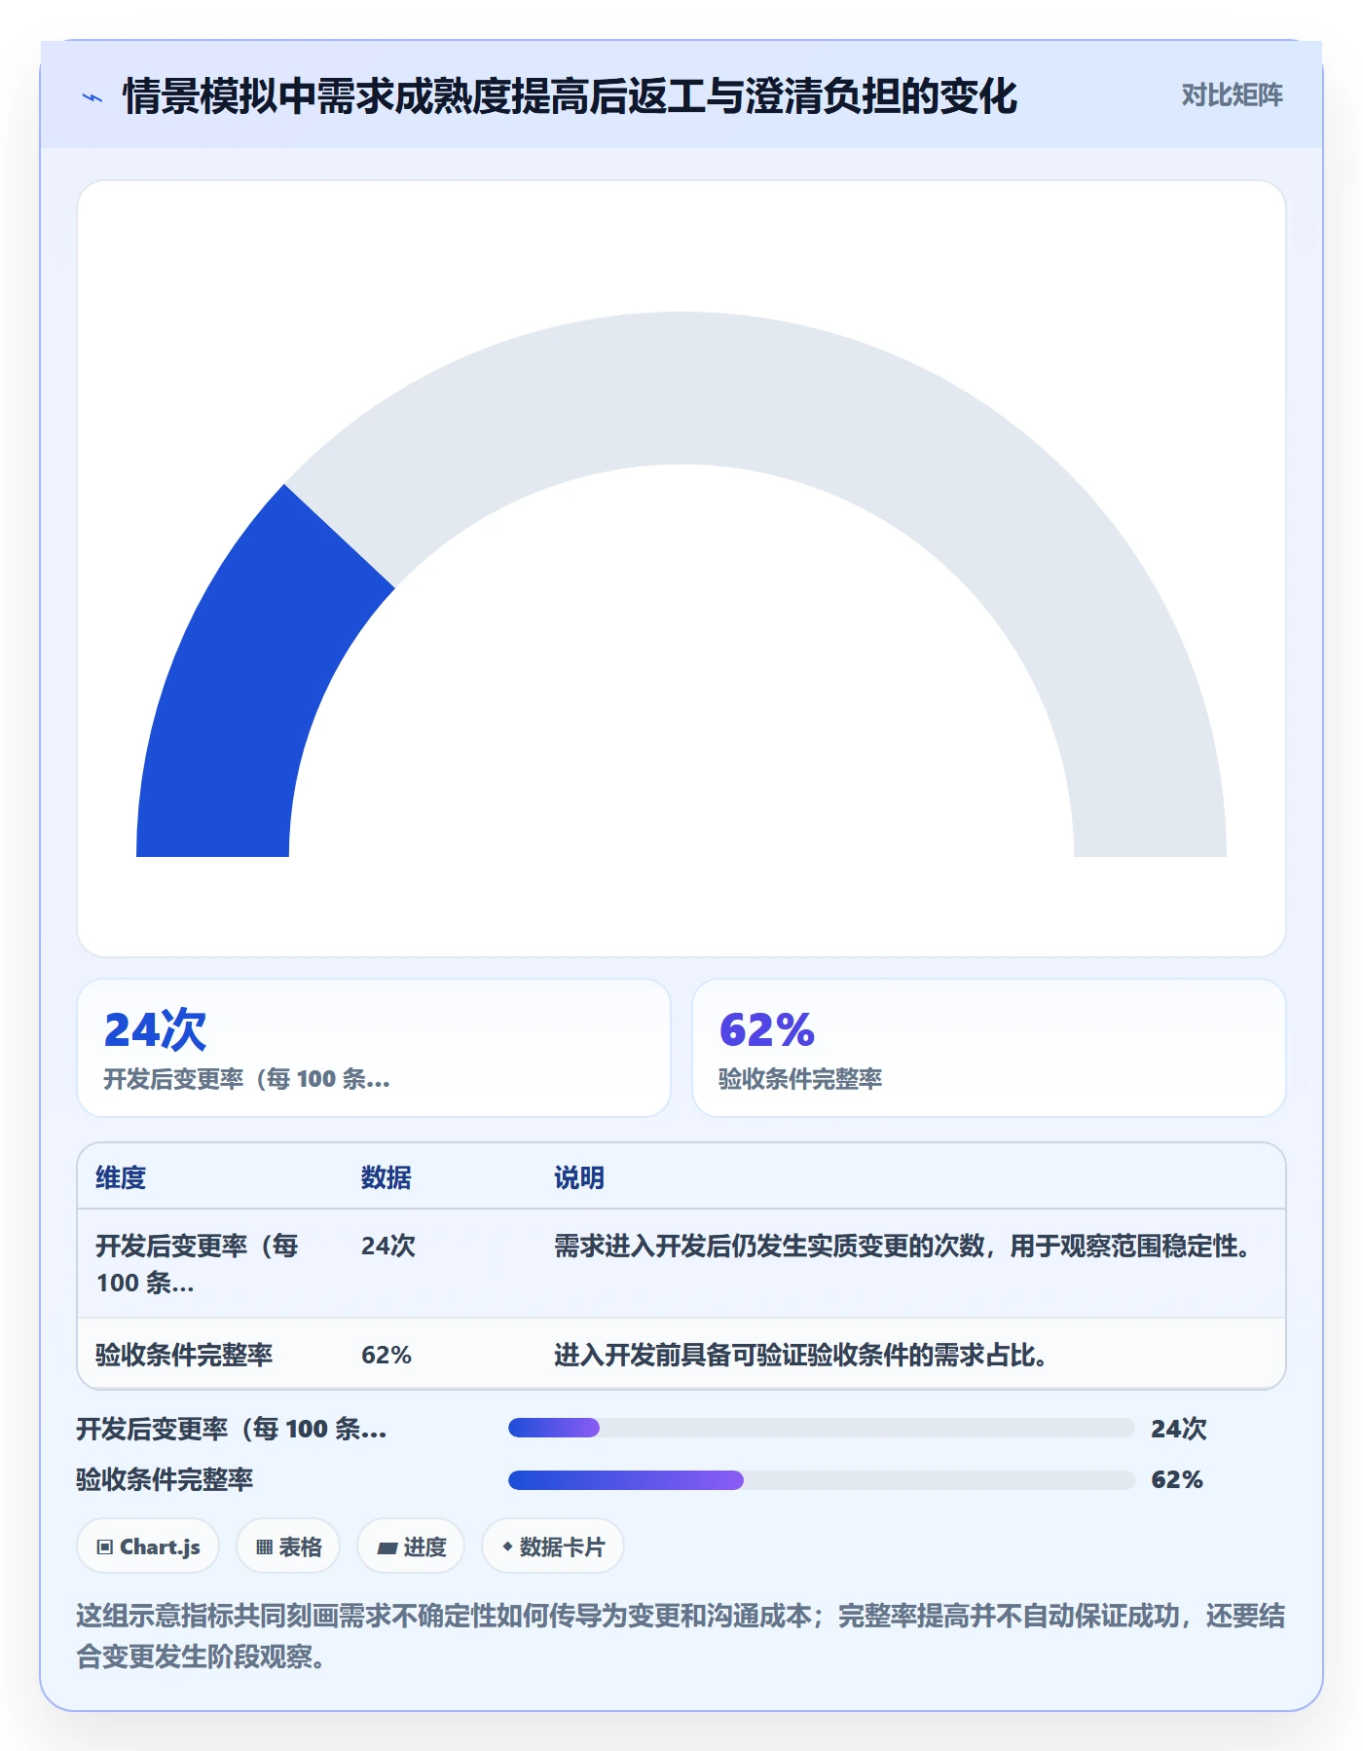Click the diamond icon in 数据卡片 chip
The height and width of the screenshot is (1751, 1363).
[506, 1546]
